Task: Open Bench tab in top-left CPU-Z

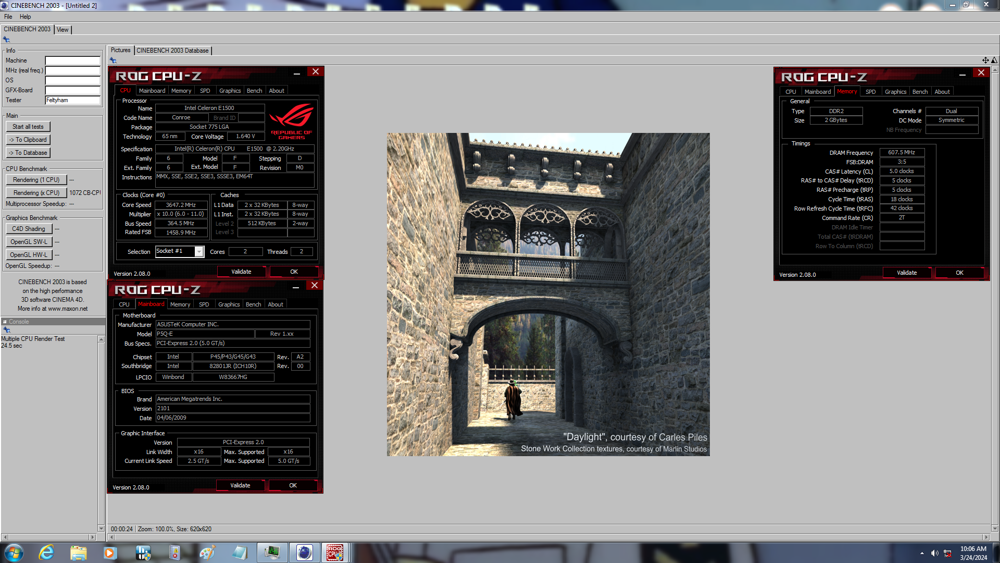Action: click(254, 91)
